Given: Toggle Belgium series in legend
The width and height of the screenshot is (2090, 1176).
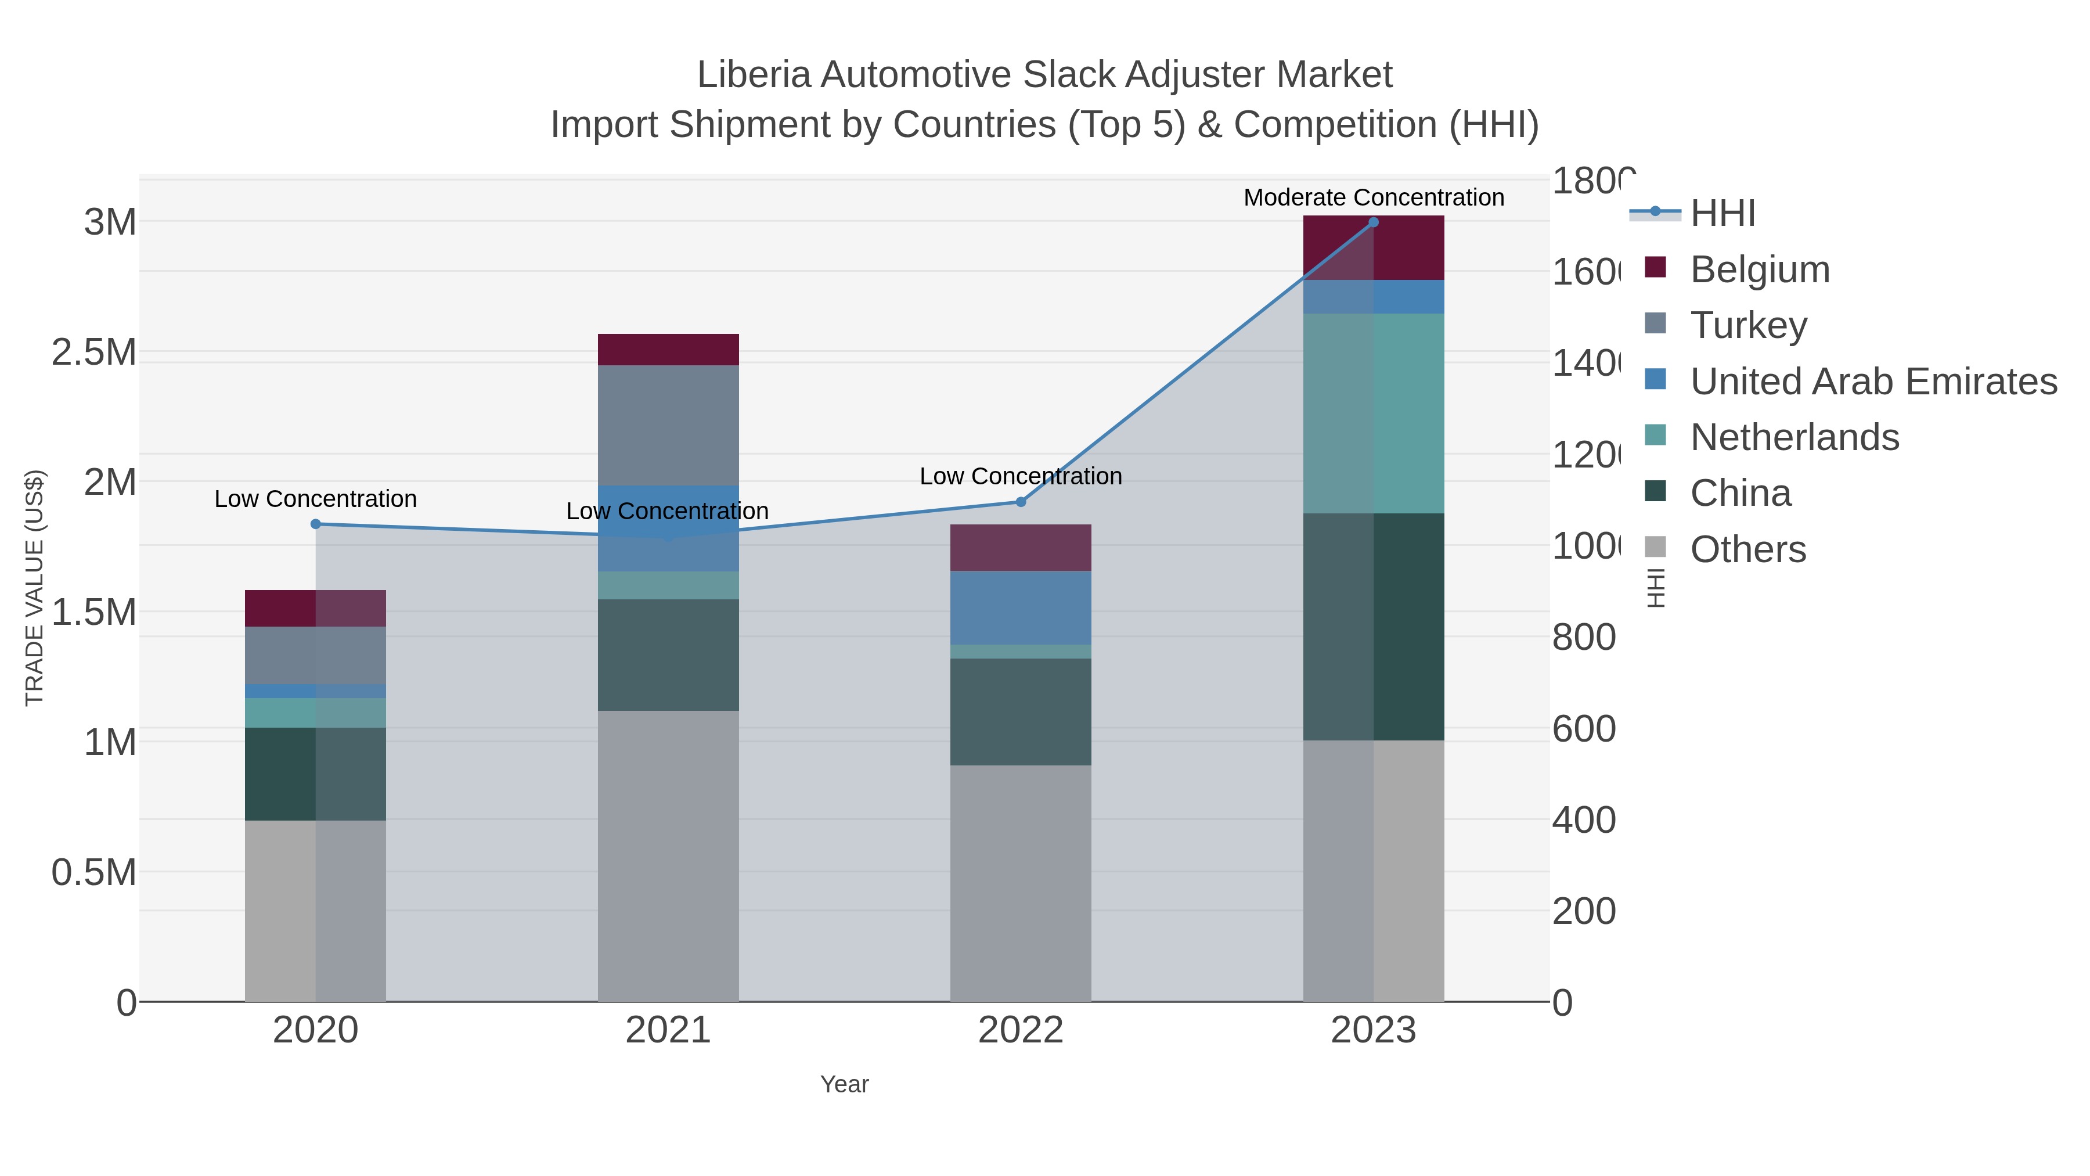Looking at the screenshot, I should coord(1736,269).
